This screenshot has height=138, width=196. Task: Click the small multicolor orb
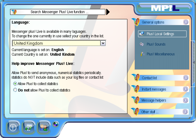pos(55,124)
